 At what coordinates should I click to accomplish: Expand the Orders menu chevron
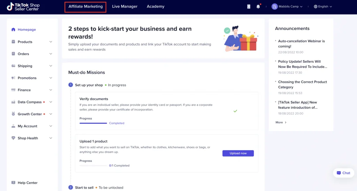(x=51, y=54)
